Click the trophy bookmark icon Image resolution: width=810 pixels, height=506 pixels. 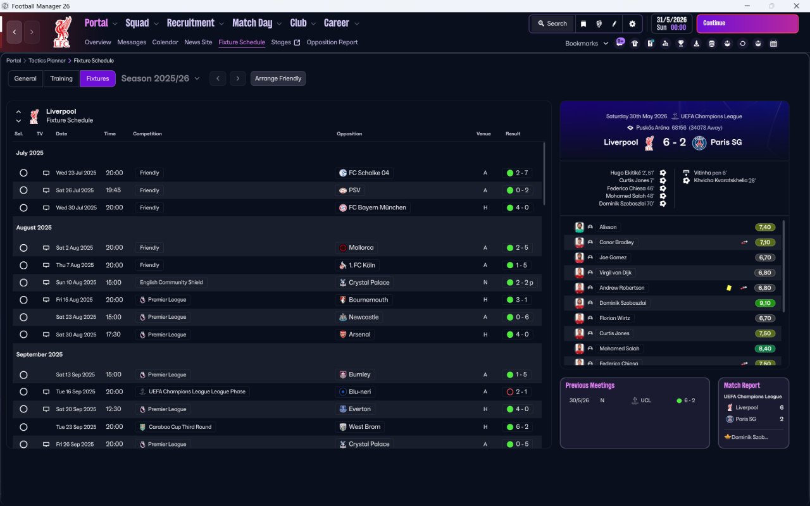coord(680,44)
